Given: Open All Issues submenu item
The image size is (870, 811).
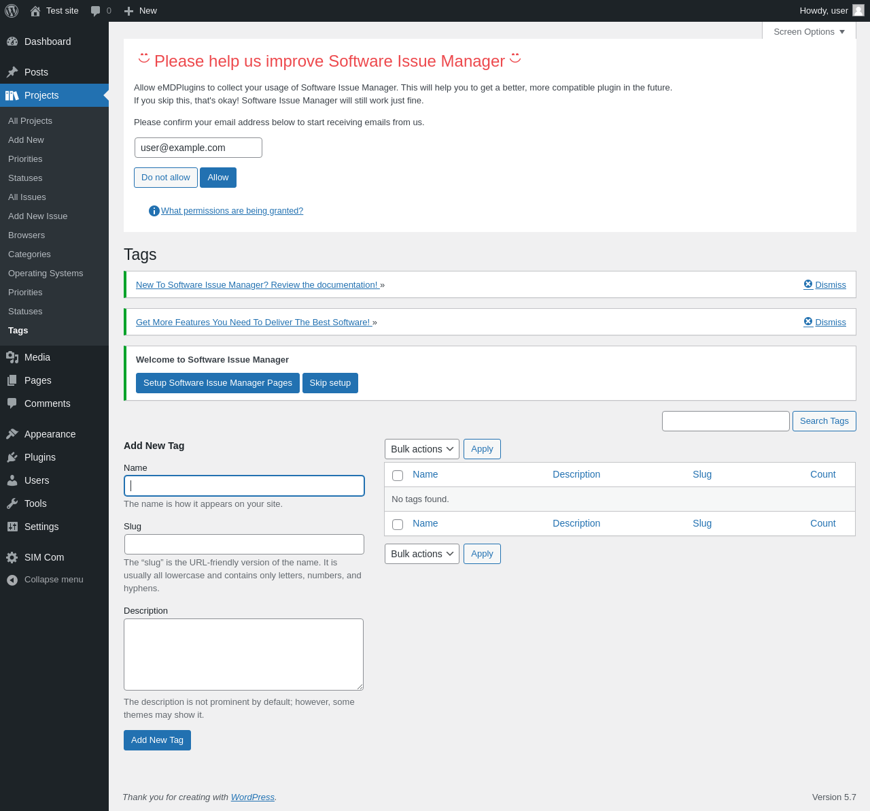Looking at the screenshot, I should click(27, 197).
